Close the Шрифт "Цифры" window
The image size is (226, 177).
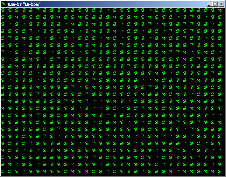click(221, 4)
